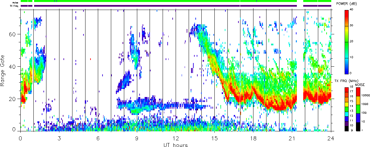Pick the purple swatch in TX FRQ legend
The image size is (370, 147).
click(347, 124)
